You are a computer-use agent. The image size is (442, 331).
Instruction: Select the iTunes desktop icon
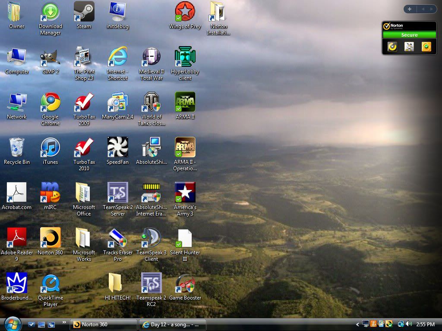[50, 147]
